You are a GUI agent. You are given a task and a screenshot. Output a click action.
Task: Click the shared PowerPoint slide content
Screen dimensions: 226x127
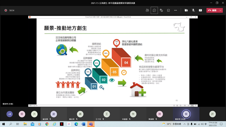coord(113,62)
